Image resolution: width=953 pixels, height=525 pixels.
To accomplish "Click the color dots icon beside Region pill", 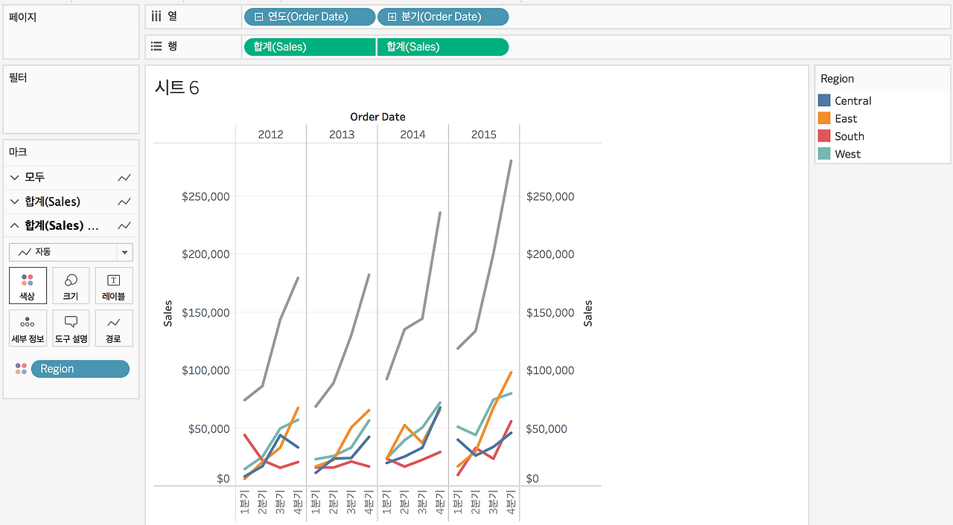I will (x=21, y=369).
